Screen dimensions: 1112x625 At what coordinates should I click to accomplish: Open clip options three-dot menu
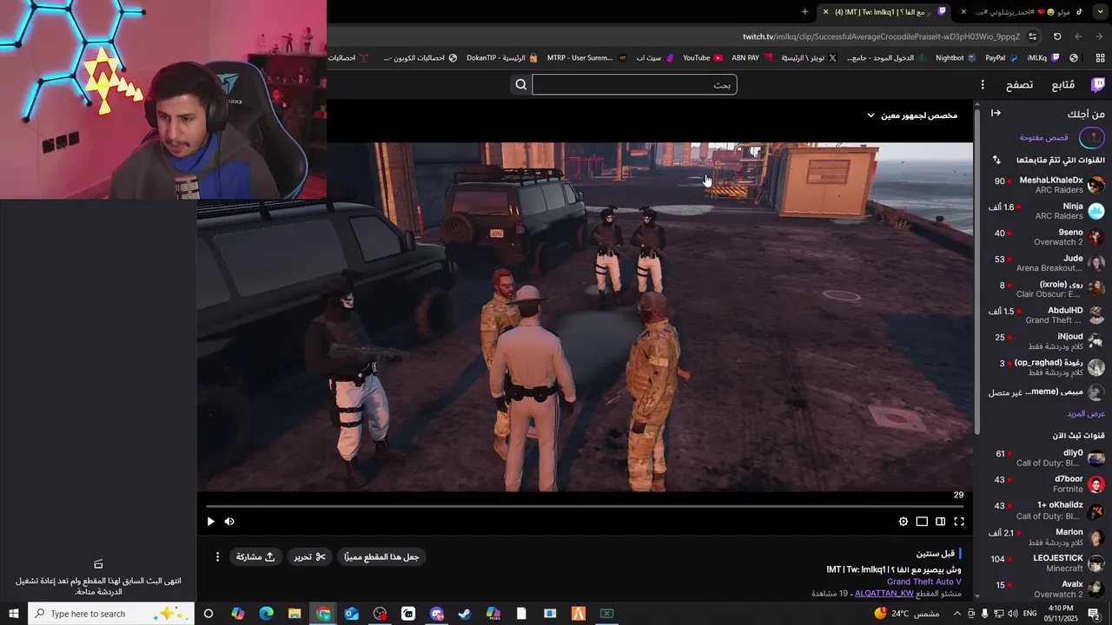pos(217,556)
